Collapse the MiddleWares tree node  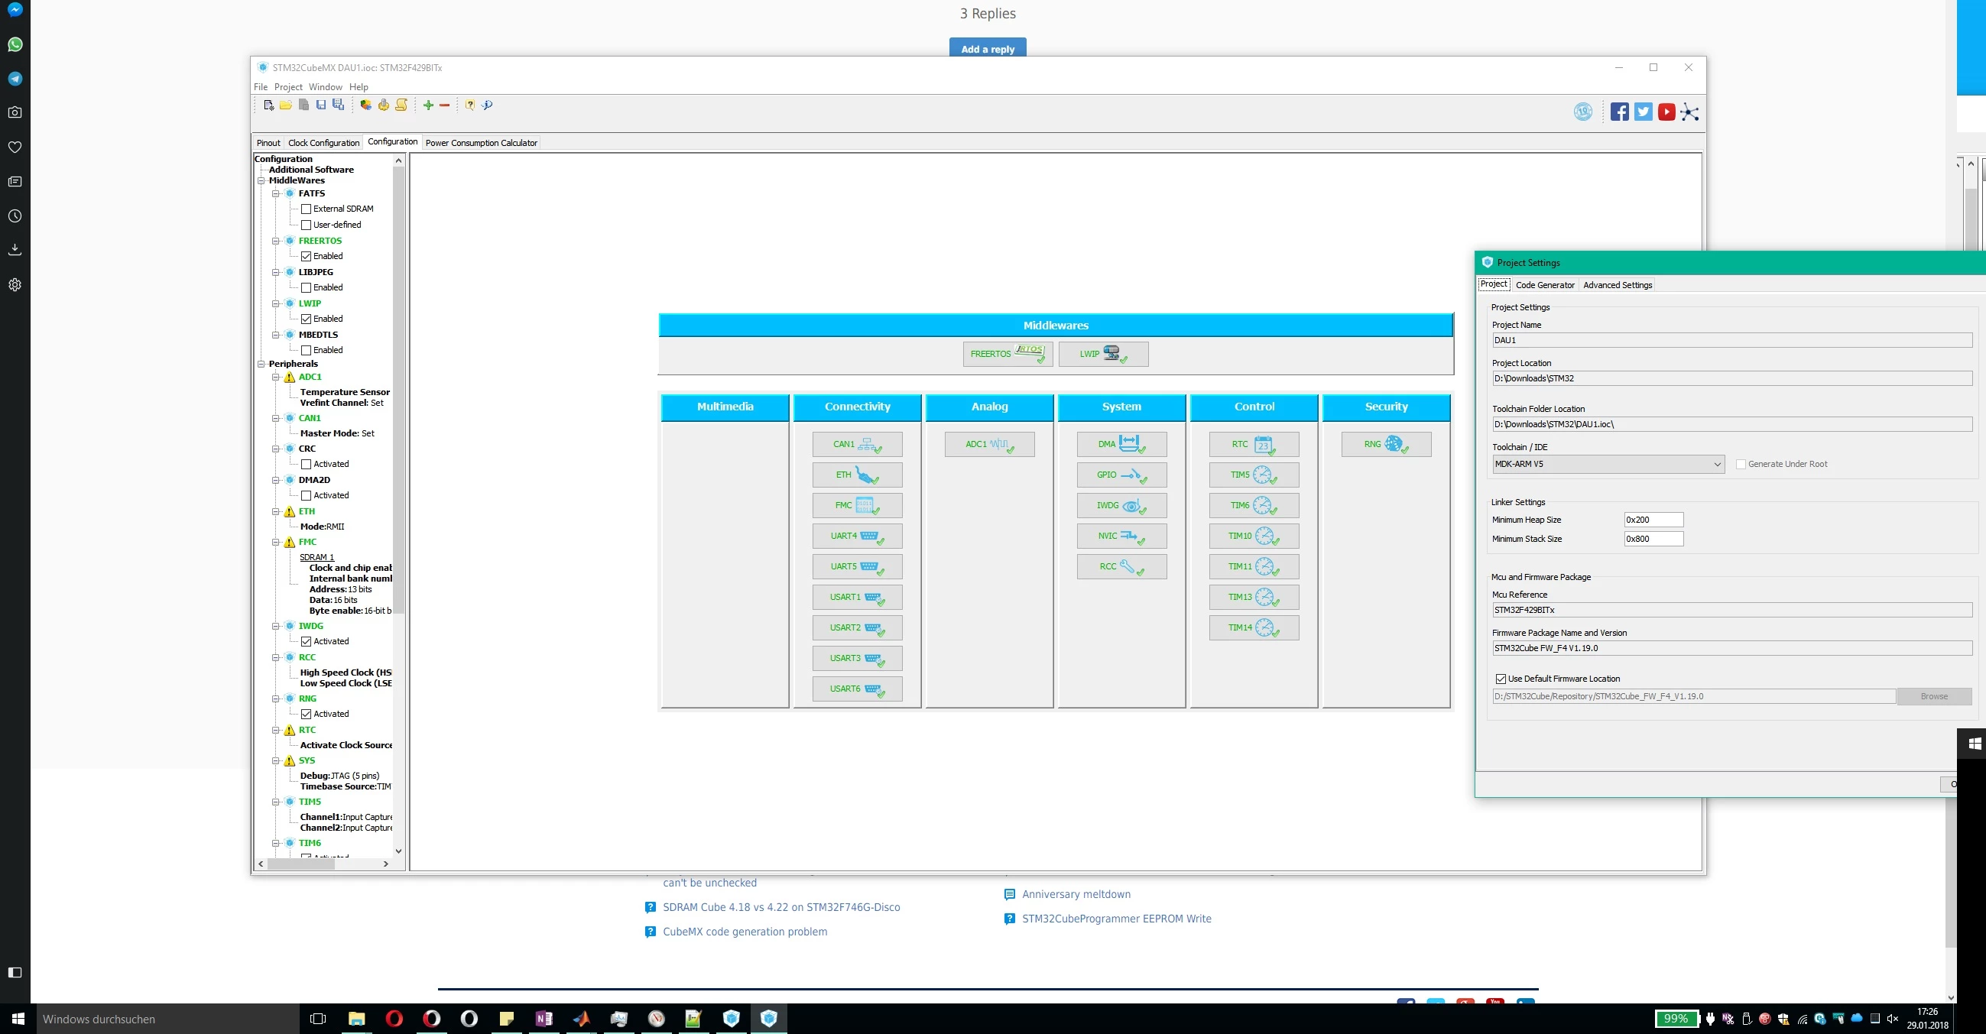[261, 181]
